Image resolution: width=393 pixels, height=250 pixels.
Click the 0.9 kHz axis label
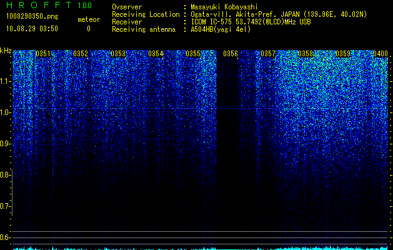click(4, 144)
